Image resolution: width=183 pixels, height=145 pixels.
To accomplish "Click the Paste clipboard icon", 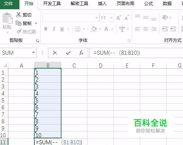I will 8,18.
